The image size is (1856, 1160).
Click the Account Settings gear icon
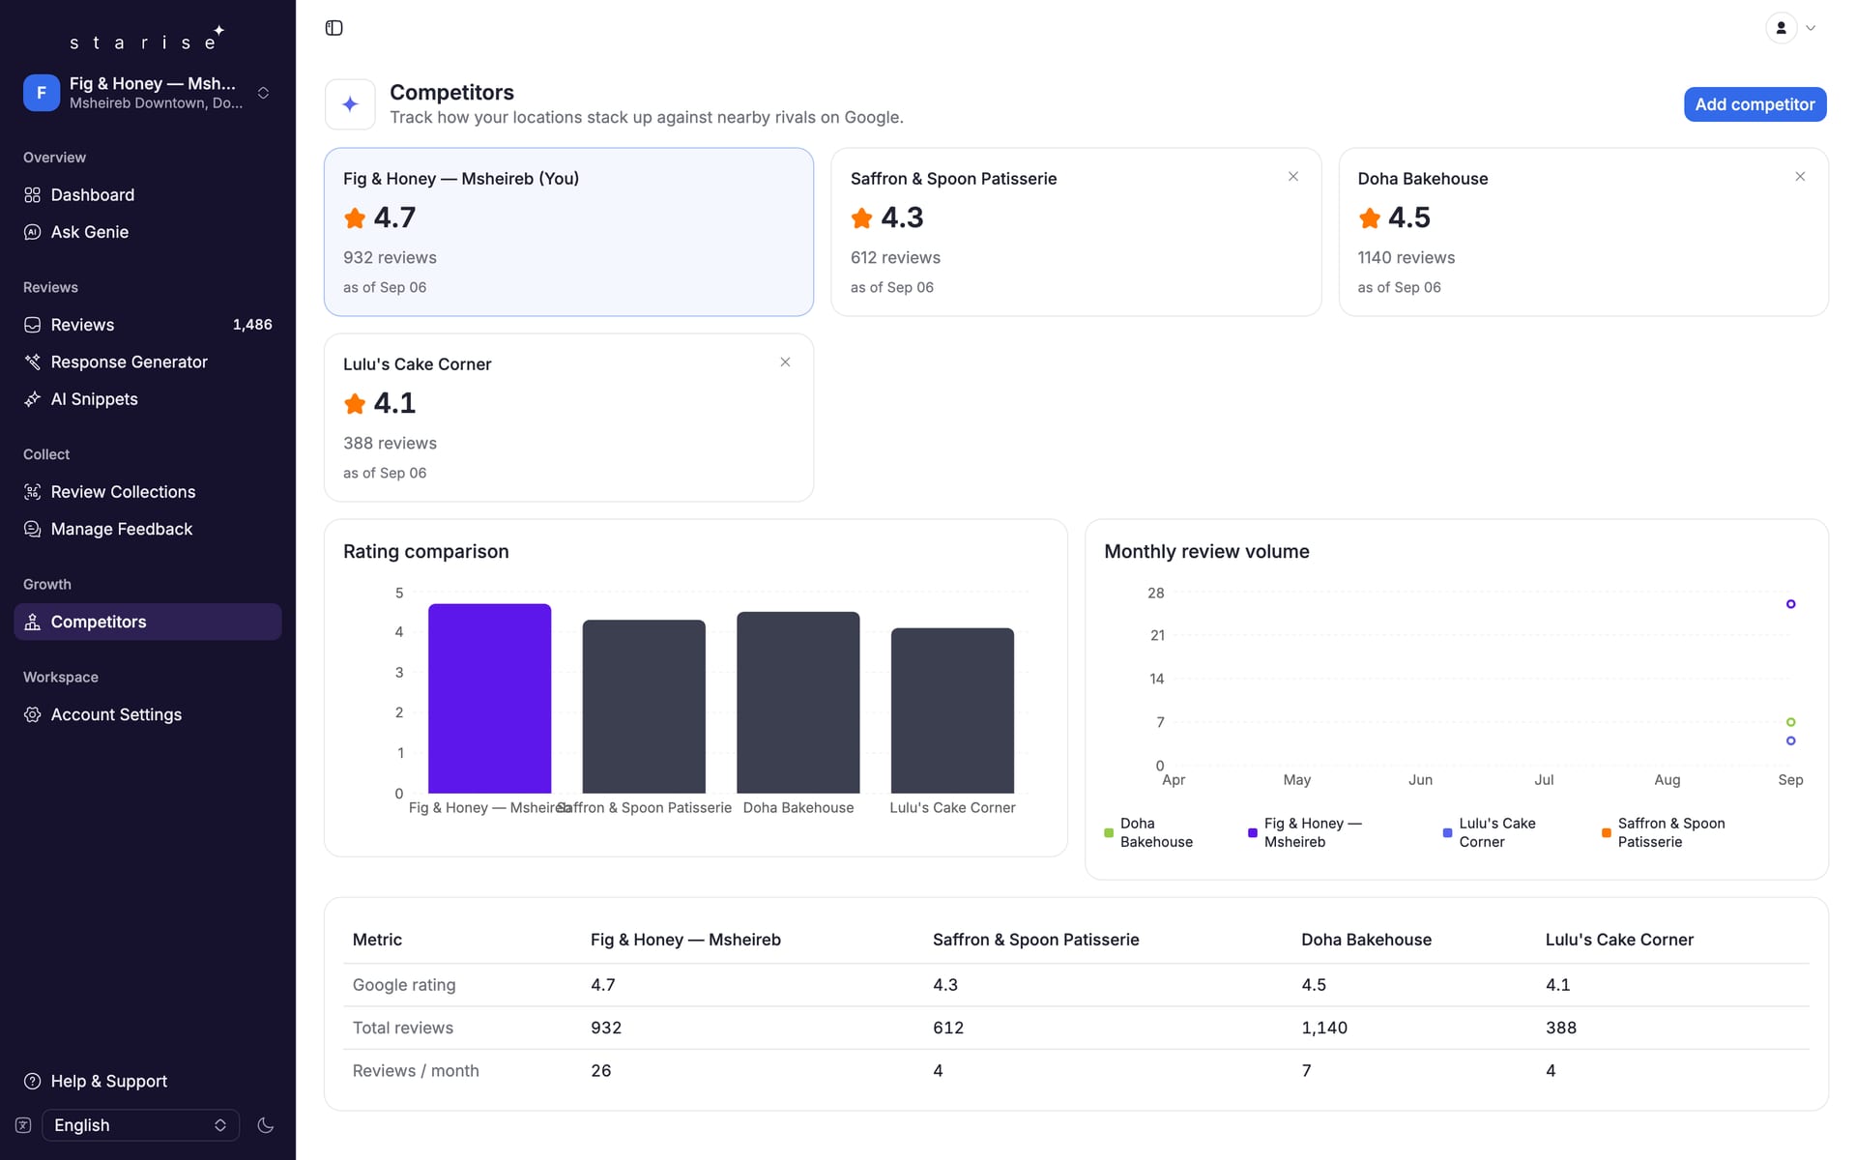pyautogui.click(x=33, y=714)
